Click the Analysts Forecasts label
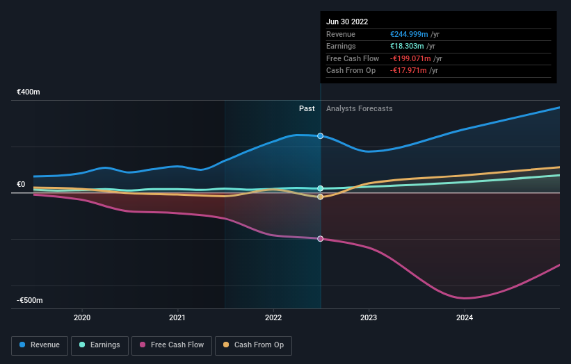This screenshot has height=364, width=571. point(359,109)
